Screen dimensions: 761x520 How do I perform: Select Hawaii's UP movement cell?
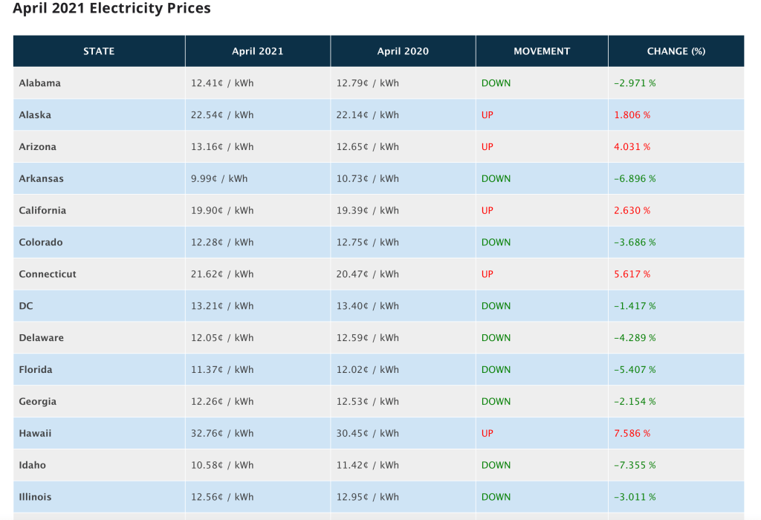[x=488, y=434]
